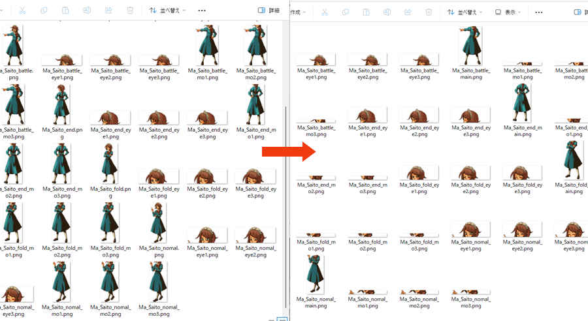Open the 並べ替え sort dropdown in right window

click(466, 12)
